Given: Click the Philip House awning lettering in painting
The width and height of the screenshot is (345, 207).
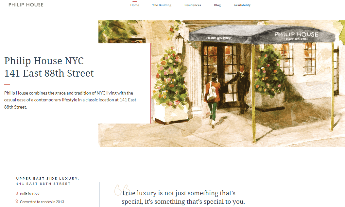Looking at the screenshot, I should pos(296,35).
